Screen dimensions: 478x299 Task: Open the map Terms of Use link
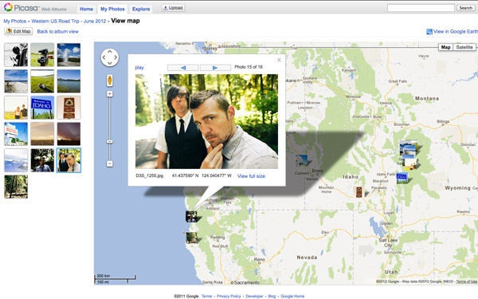coord(466,281)
